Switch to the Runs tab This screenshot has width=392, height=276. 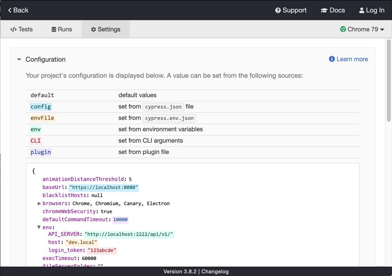(65, 29)
